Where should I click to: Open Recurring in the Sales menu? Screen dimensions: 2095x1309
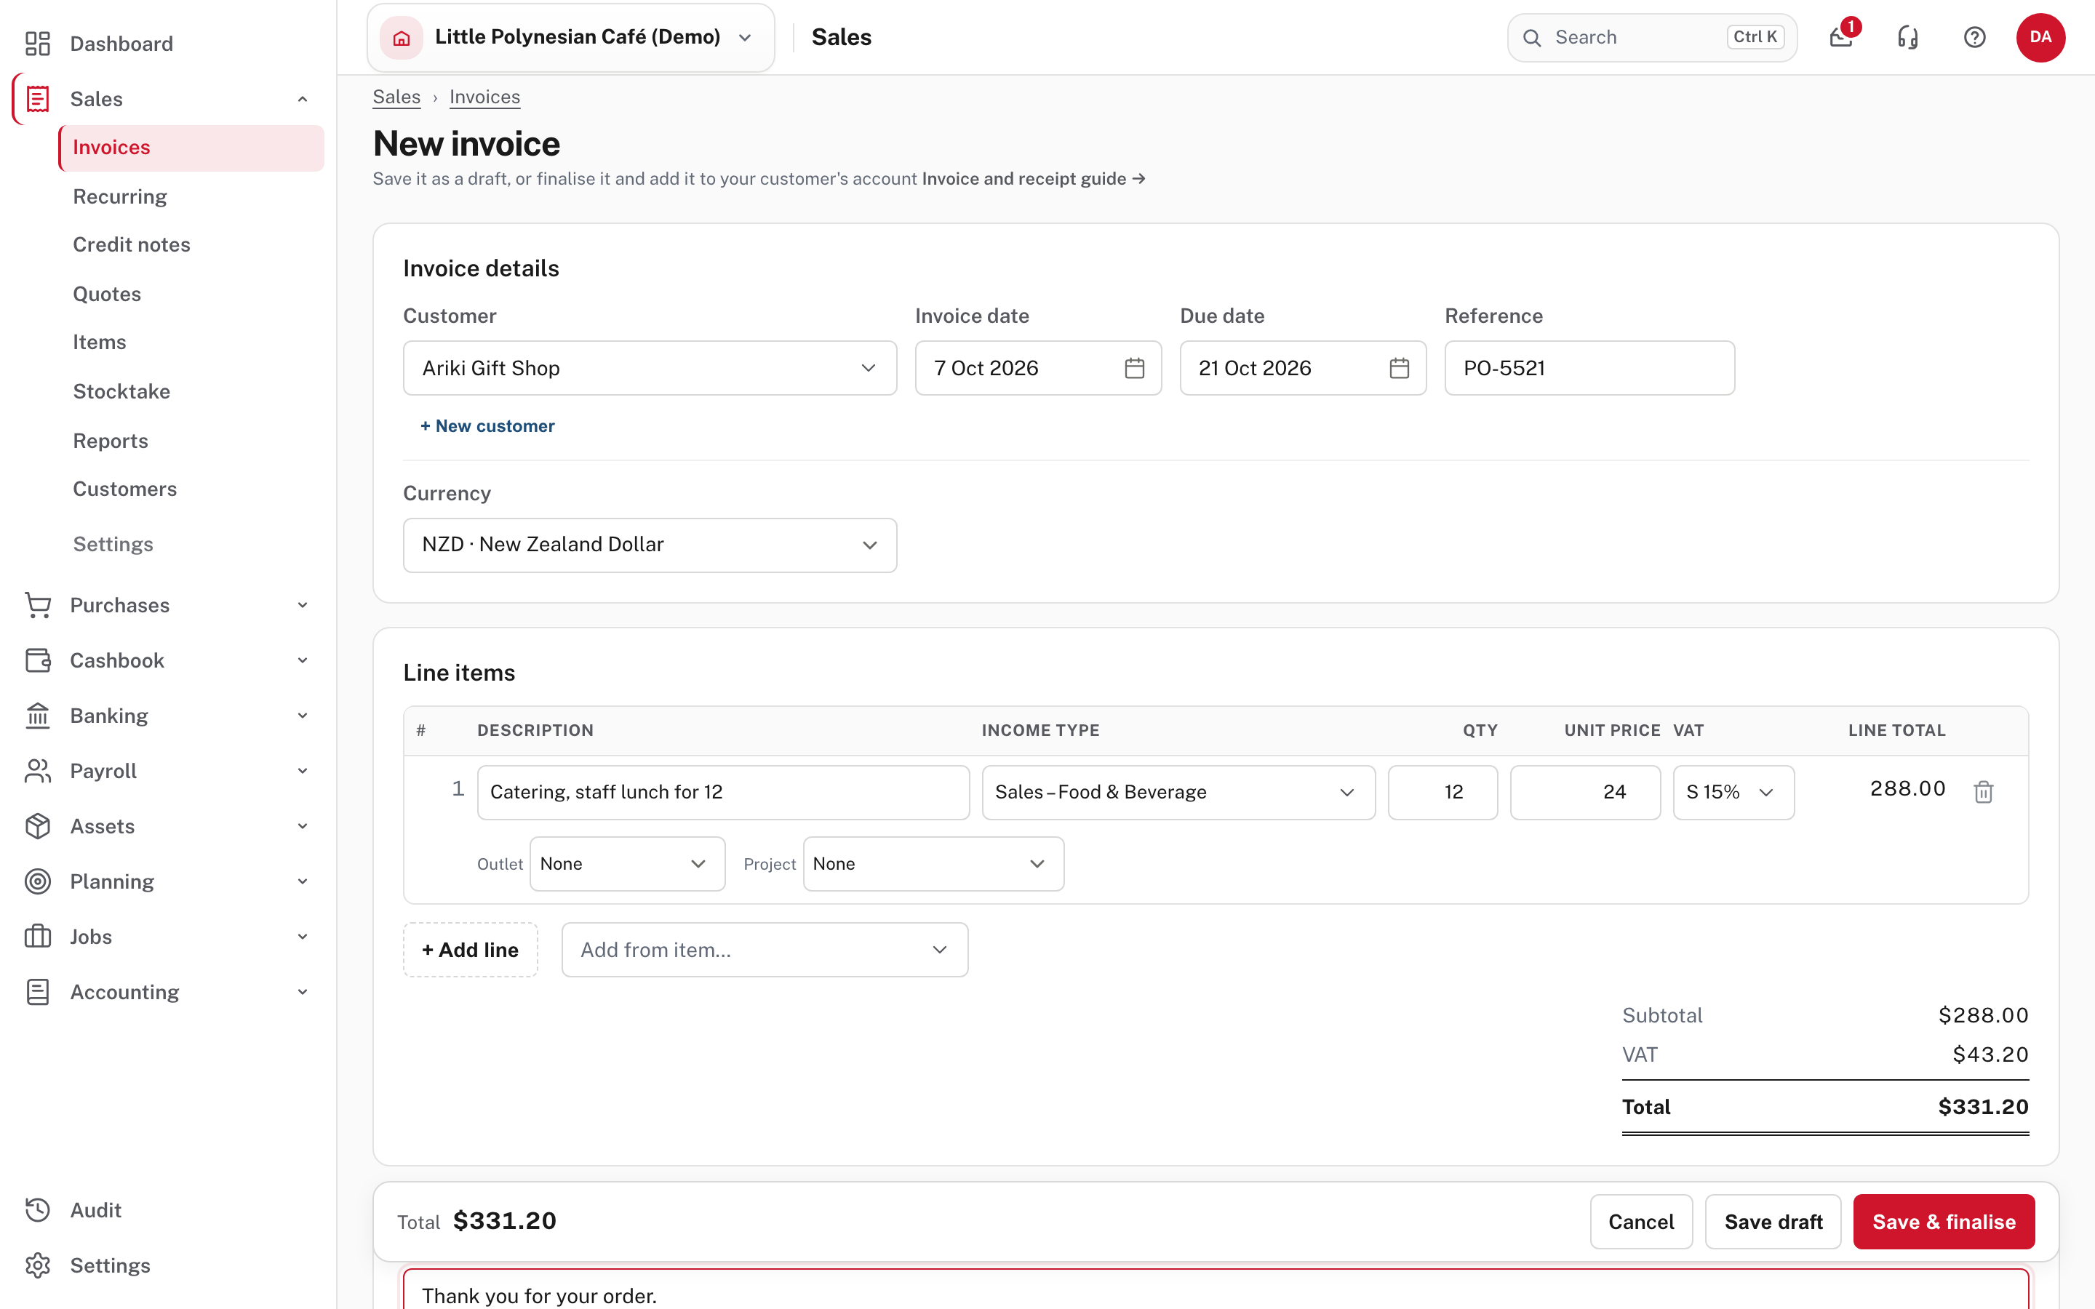(x=119, y=196)
